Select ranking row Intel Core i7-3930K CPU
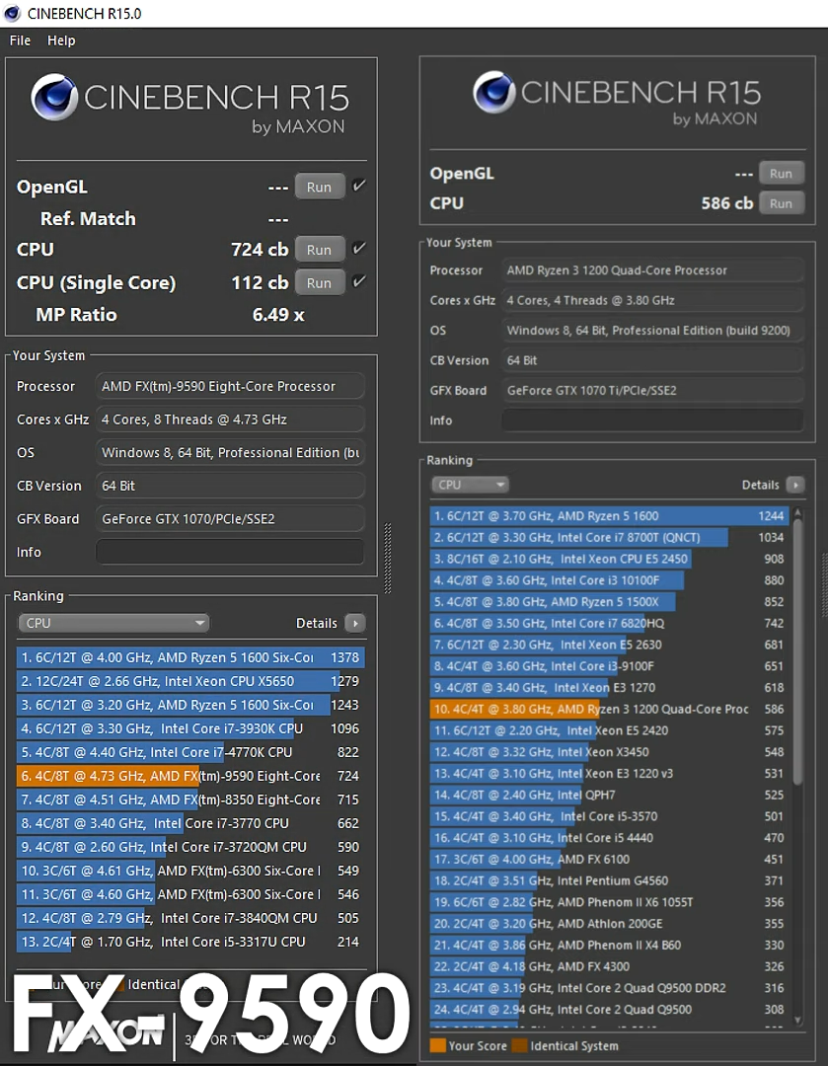The width and height of the screenshot is (828, 1066). 190,728
